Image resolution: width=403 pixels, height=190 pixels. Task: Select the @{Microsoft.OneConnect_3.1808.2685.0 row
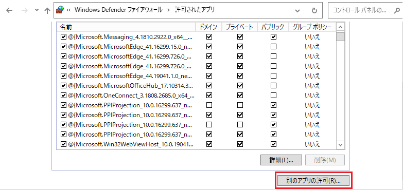point(196,96)
